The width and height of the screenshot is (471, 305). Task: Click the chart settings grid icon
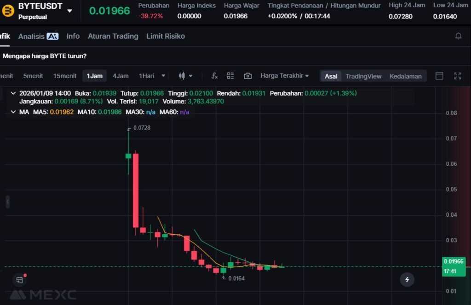point(230,76)
